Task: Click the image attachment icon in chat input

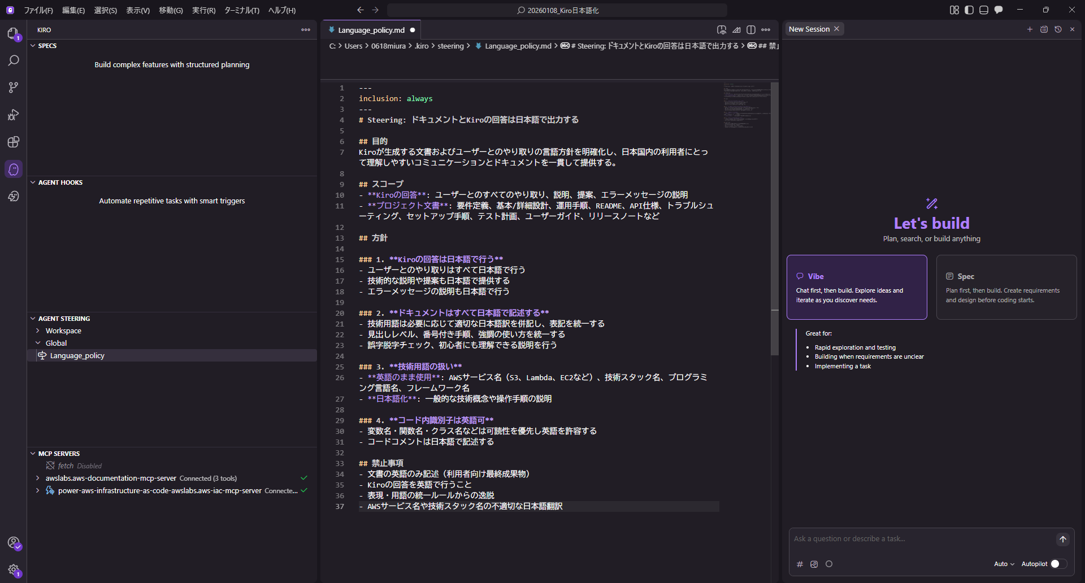Action: pyautogui.click(x=814, y=564)
